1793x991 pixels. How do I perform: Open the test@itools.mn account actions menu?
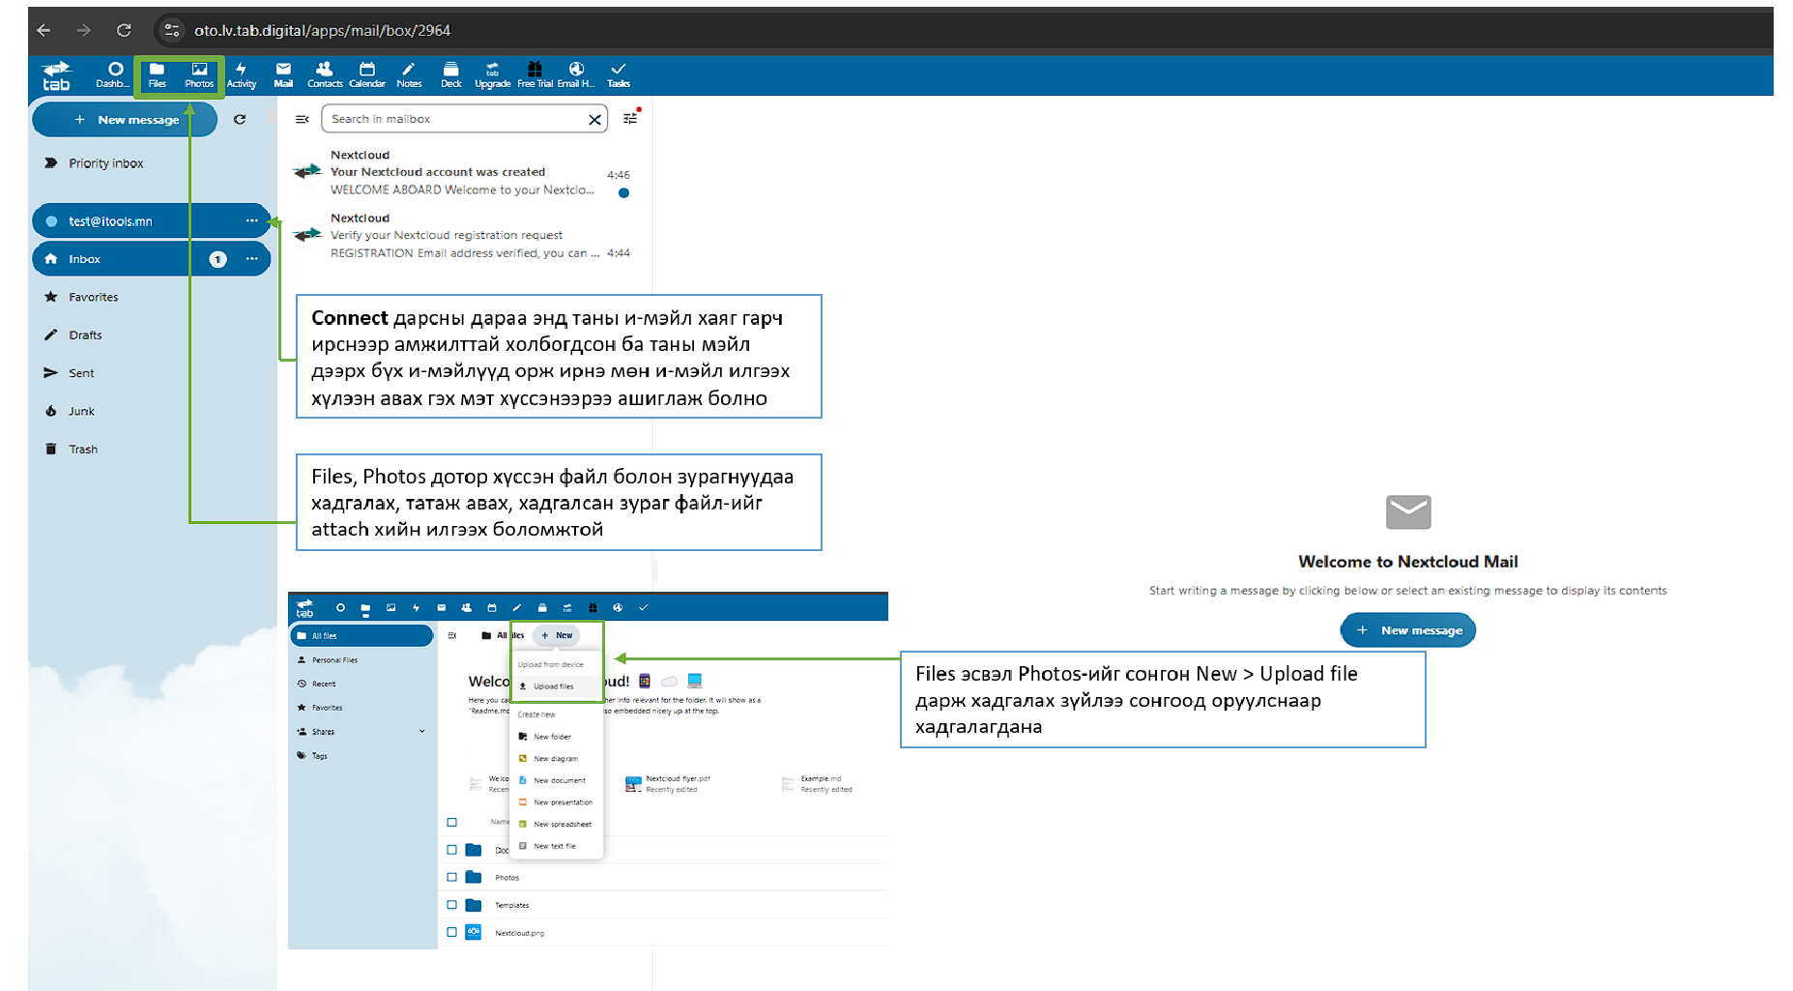click(x=252, y=221)
